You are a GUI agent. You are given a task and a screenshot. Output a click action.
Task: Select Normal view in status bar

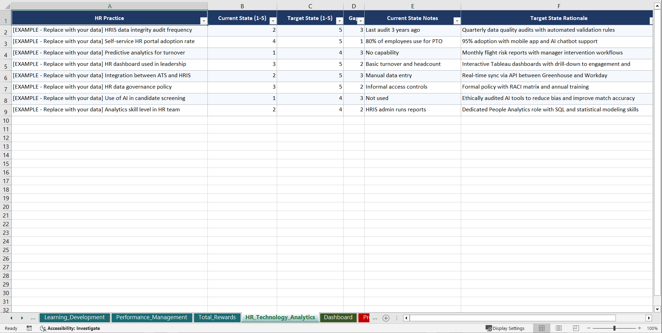[x=541, y=328]
